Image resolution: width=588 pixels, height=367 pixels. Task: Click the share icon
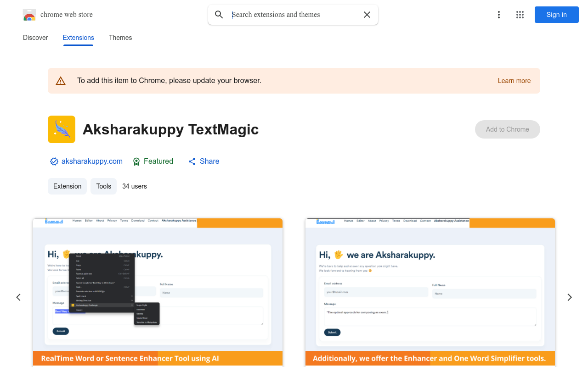coord(192,161)
